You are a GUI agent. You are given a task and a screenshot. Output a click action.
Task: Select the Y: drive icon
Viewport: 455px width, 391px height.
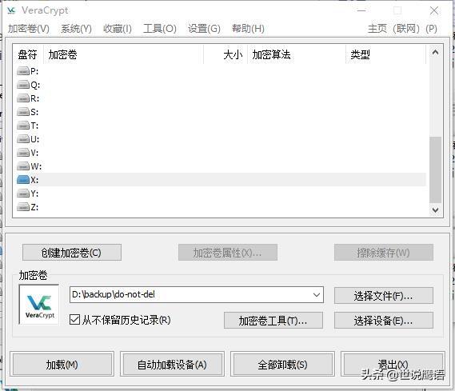(x=23, y=194)
